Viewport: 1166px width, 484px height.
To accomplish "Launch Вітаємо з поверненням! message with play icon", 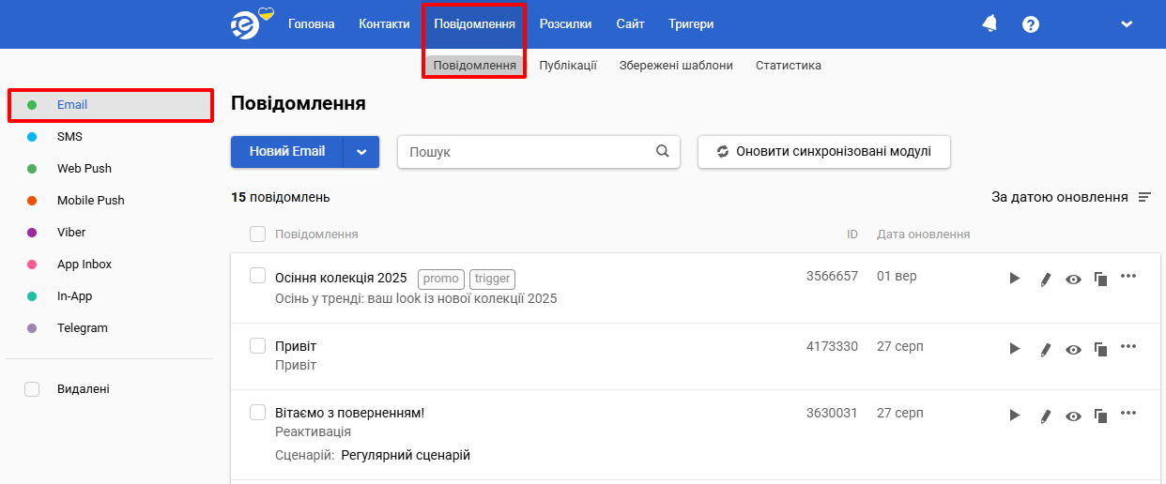I will pos(1015,415).
